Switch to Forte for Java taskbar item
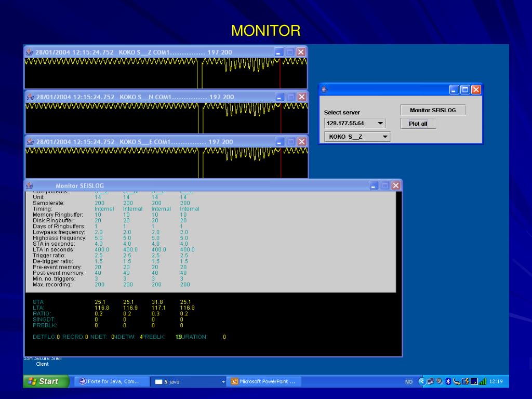 pyautogui.click(x=112, y=381)
